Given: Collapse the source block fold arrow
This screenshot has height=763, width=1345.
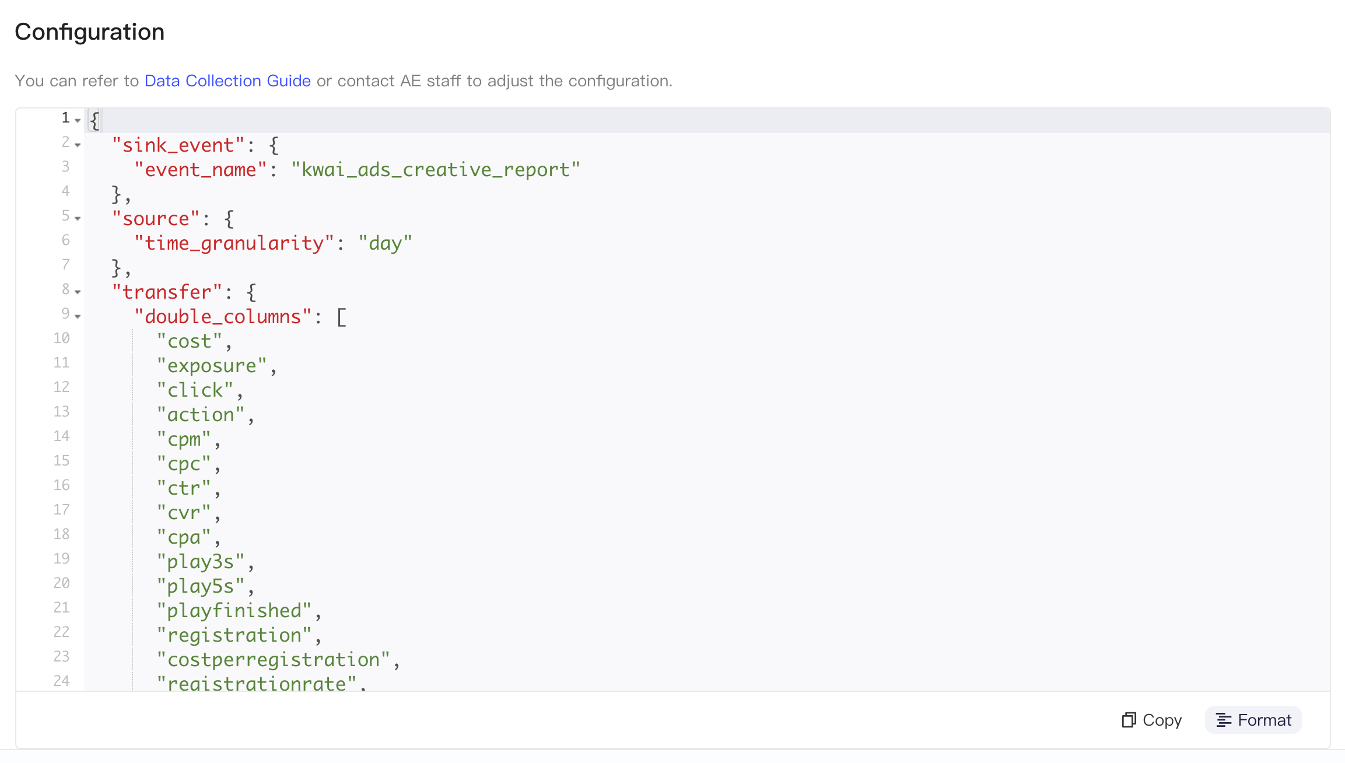Looking at the screenshot, I should 78,218.
